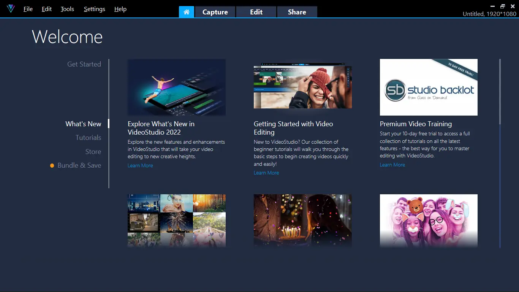Click Learn More under Premium Video Training
The width and height of the screenshot is (519, 292).
click(392, 164)
